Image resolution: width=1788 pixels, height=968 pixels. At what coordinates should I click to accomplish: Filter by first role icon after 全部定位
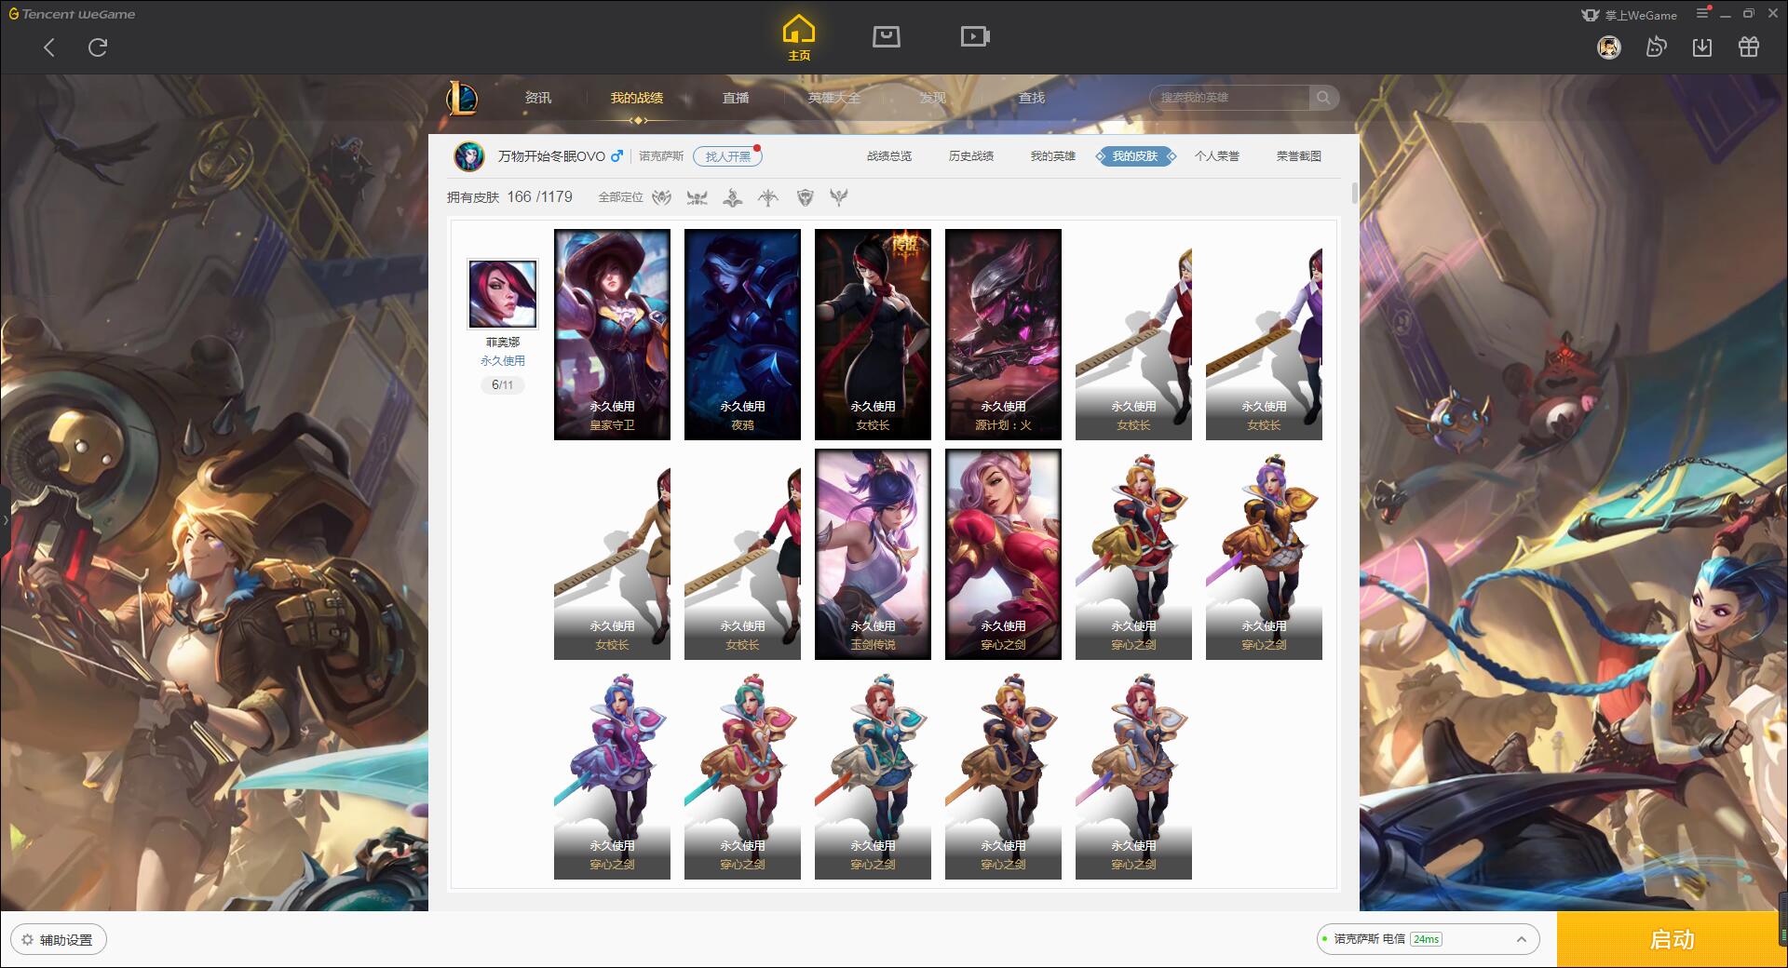click(661, 197)
